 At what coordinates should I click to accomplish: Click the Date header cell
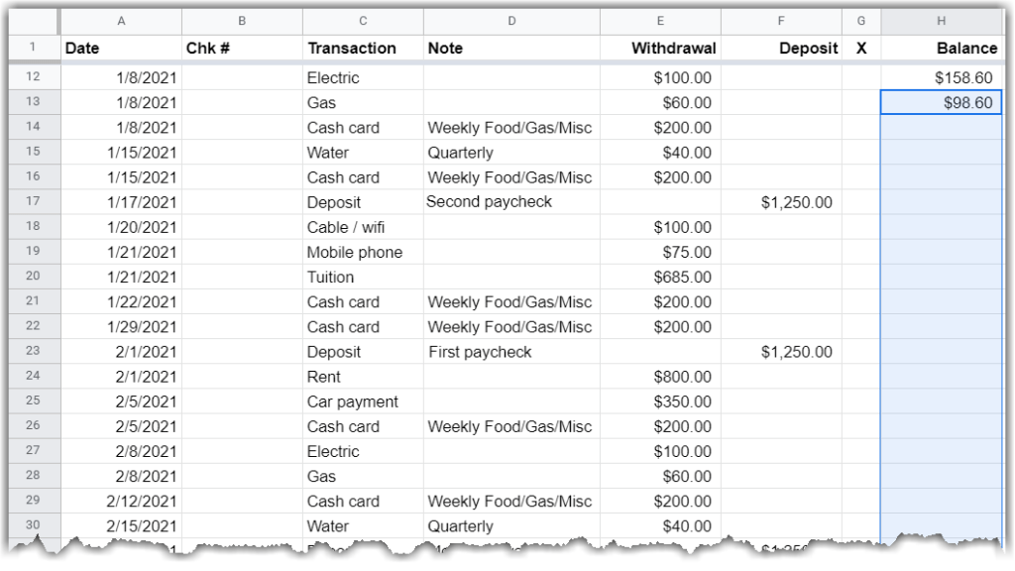(x=121, y=48)
